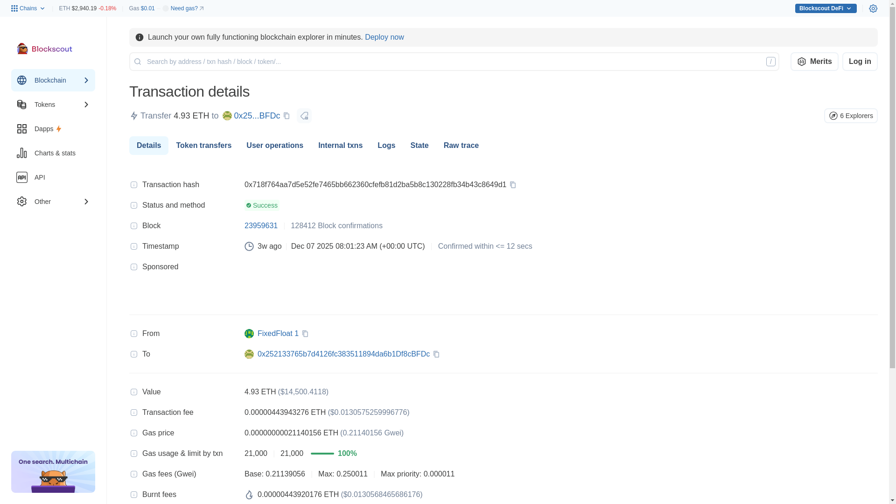Copy the To recipient address

pyautogui.click(x=436, y=354)
